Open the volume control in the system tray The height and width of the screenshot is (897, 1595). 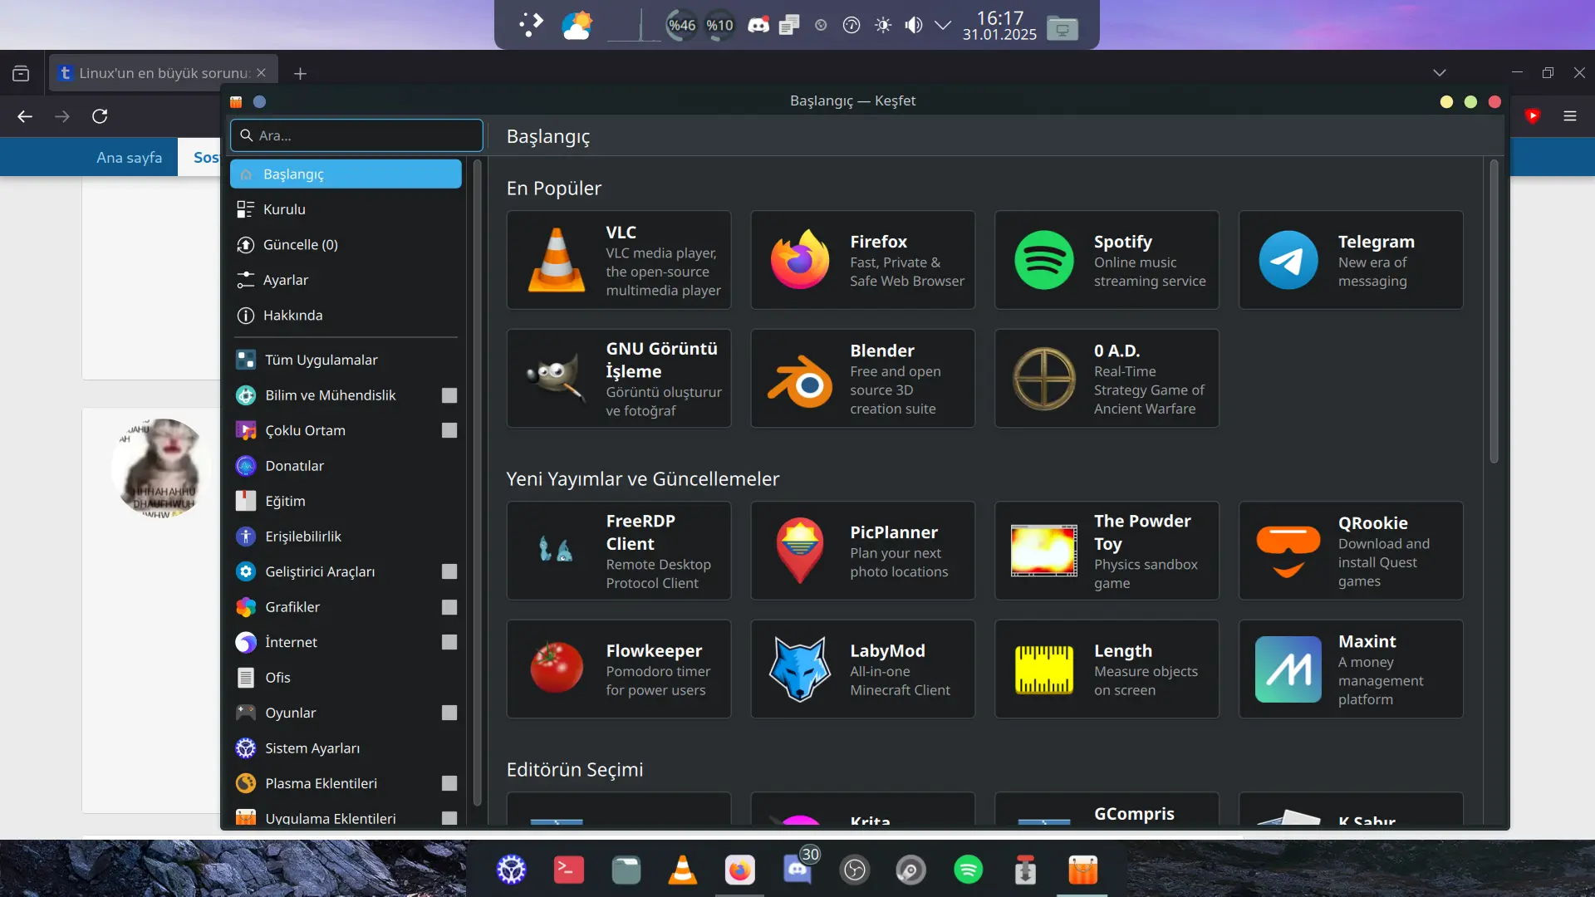click(x=913, y=25)
